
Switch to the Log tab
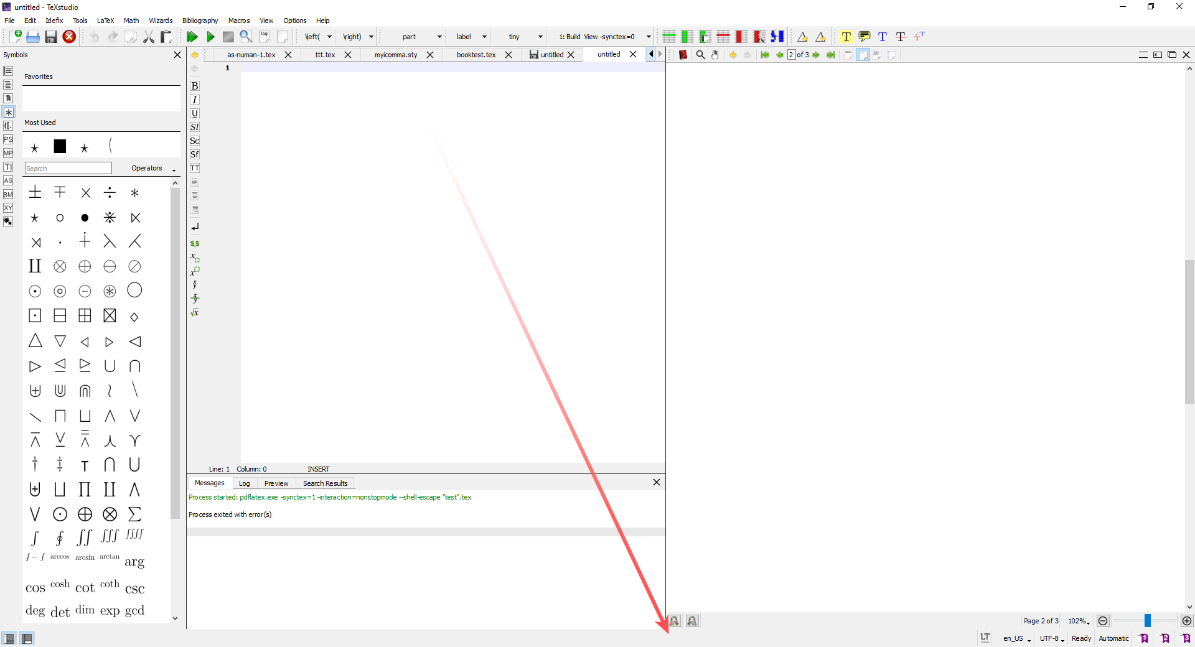(244, 483)
